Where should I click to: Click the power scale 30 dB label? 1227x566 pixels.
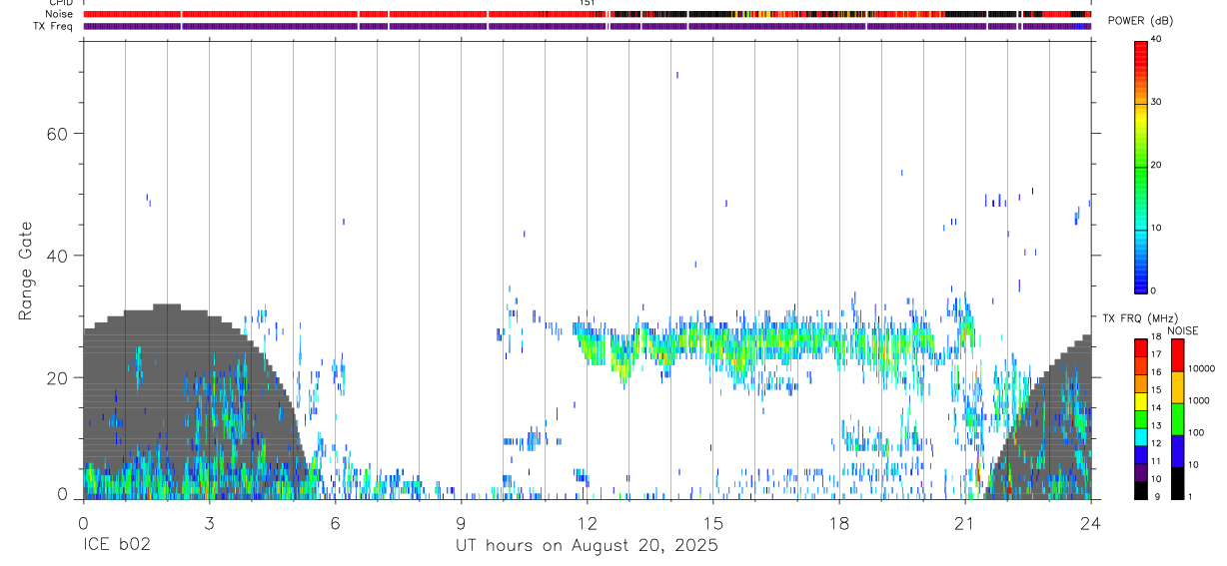point(1156,103)
